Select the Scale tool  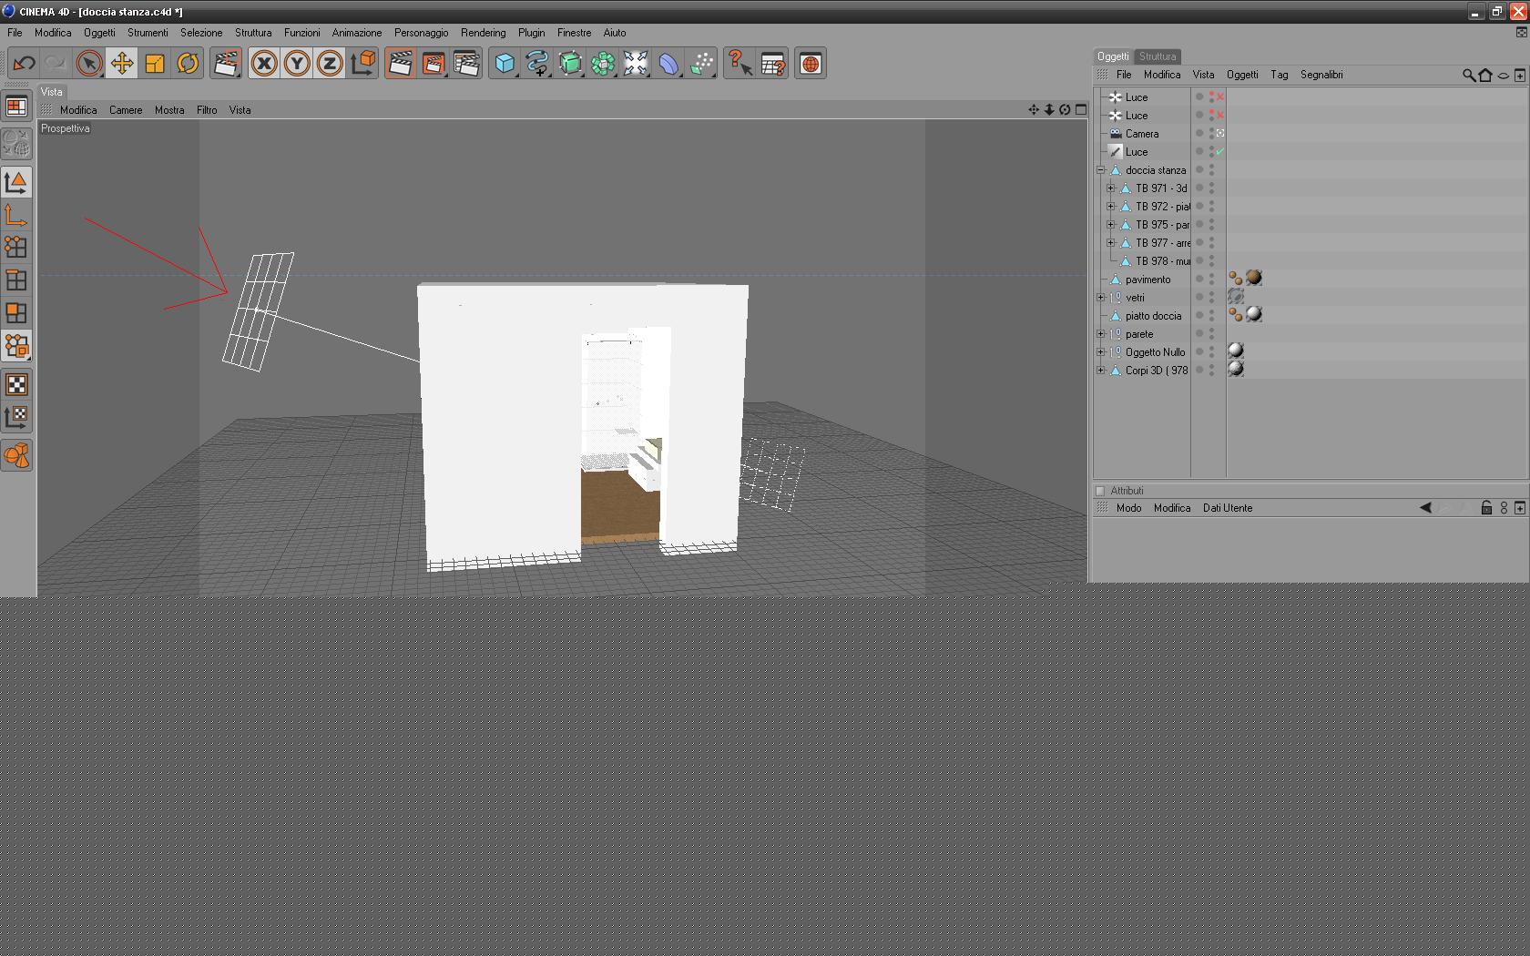(x=155, y=64)
